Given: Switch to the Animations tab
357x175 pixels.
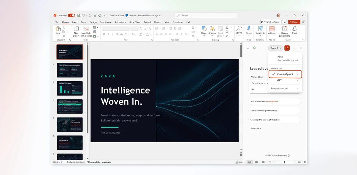Looking at the screenshot, I should (120, 22).
